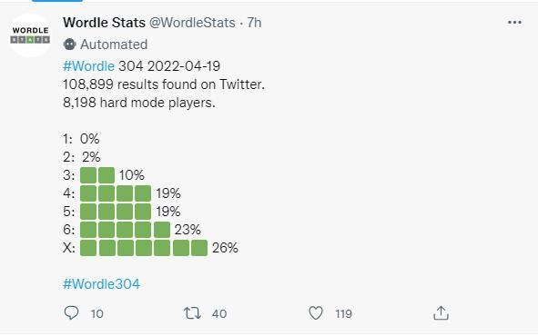Click the 7h timestamp
538x336 pixels.
254,23
